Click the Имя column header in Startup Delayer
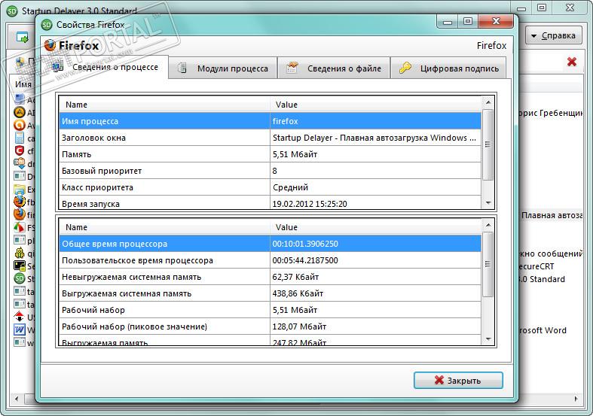 pyautogui.click(x=23, y=84)
